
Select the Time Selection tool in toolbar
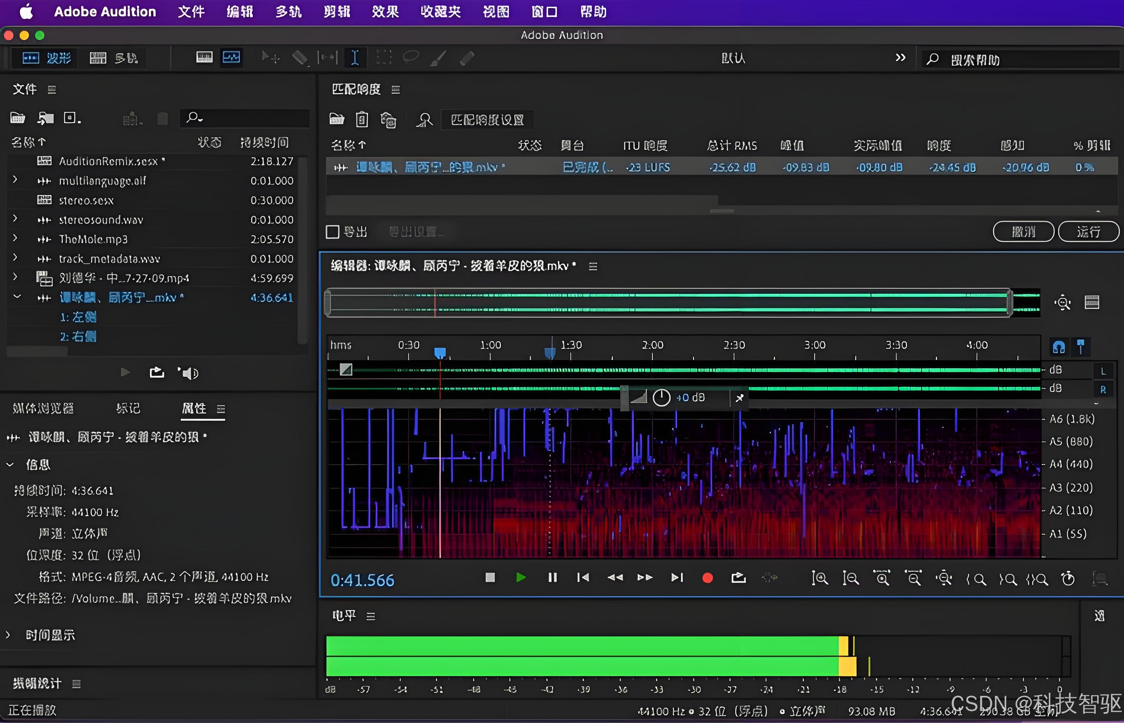355,58
